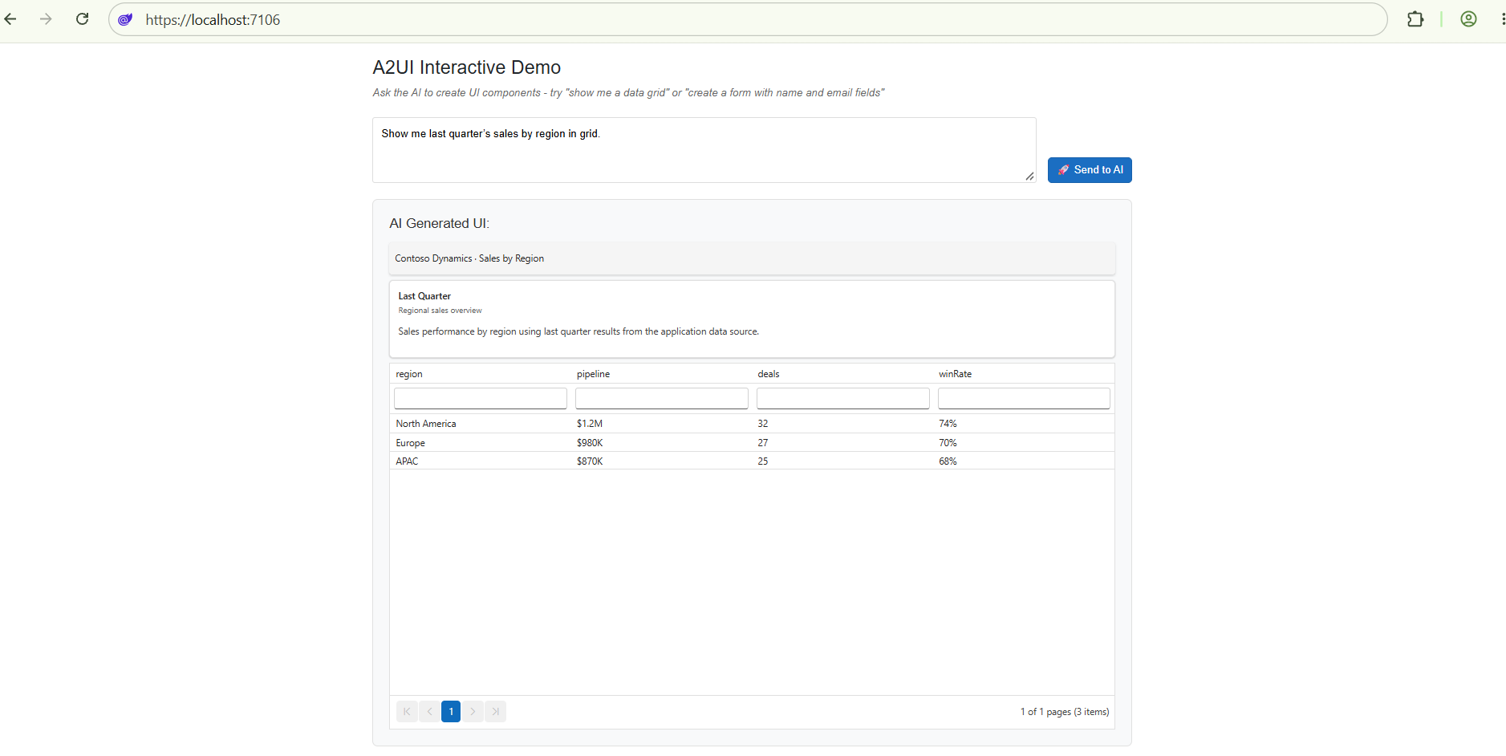This screenshot has height=756, width=1506.
Task: Open the browser profile icon
Action: 1468,19
